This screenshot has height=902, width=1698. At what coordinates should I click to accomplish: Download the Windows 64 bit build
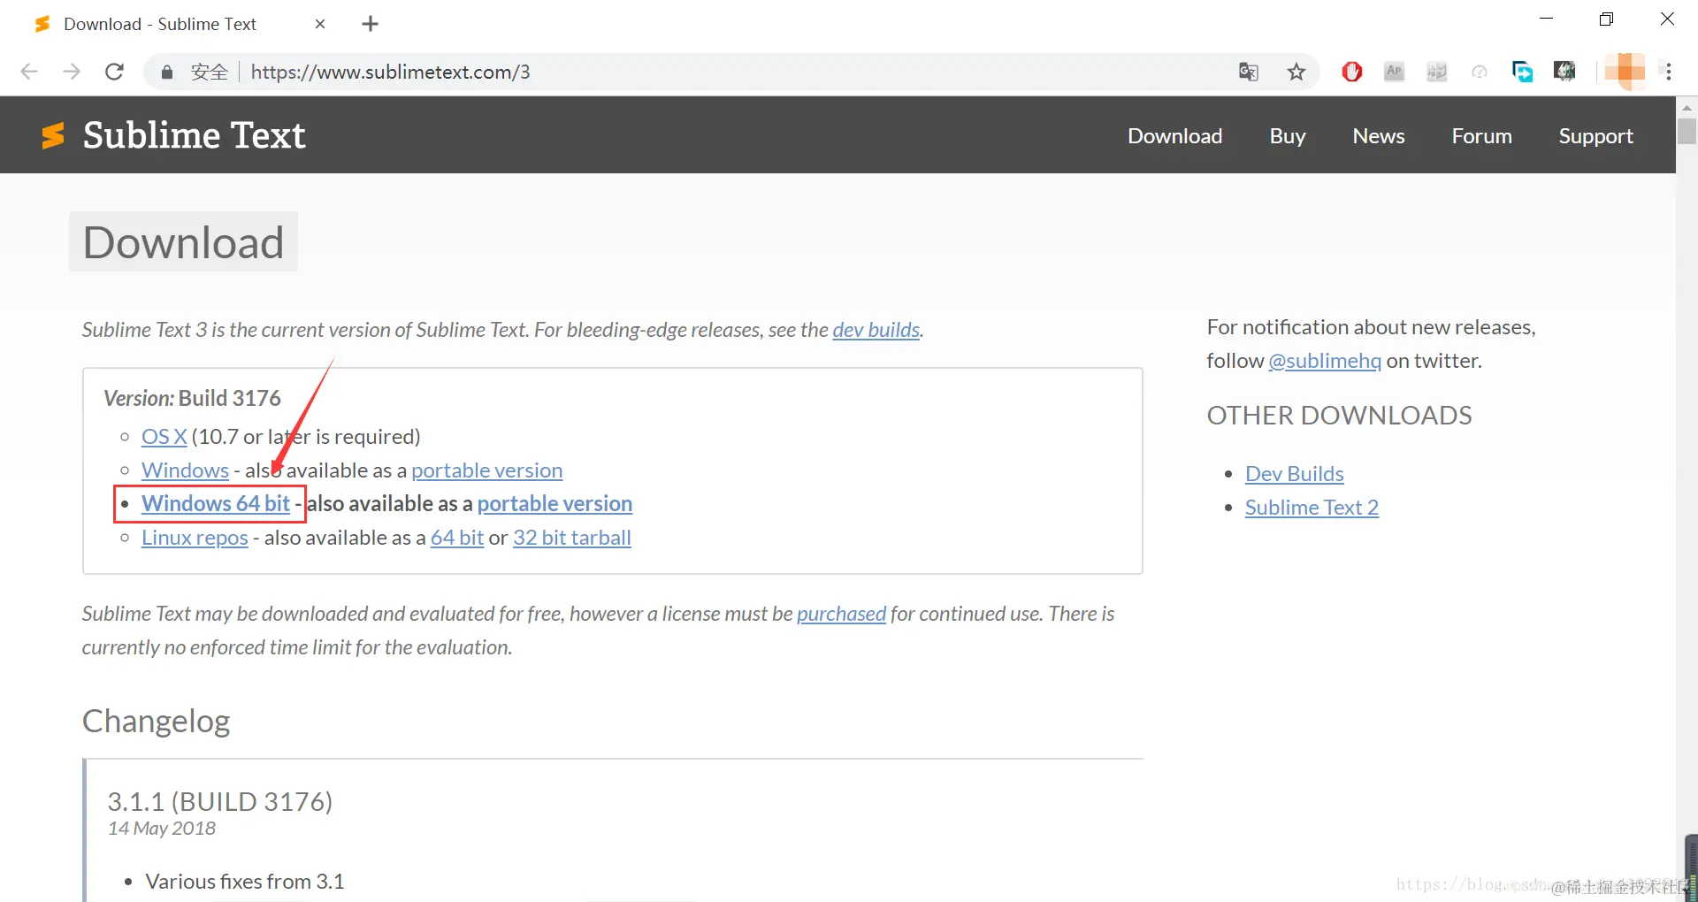tap(216, 504)
